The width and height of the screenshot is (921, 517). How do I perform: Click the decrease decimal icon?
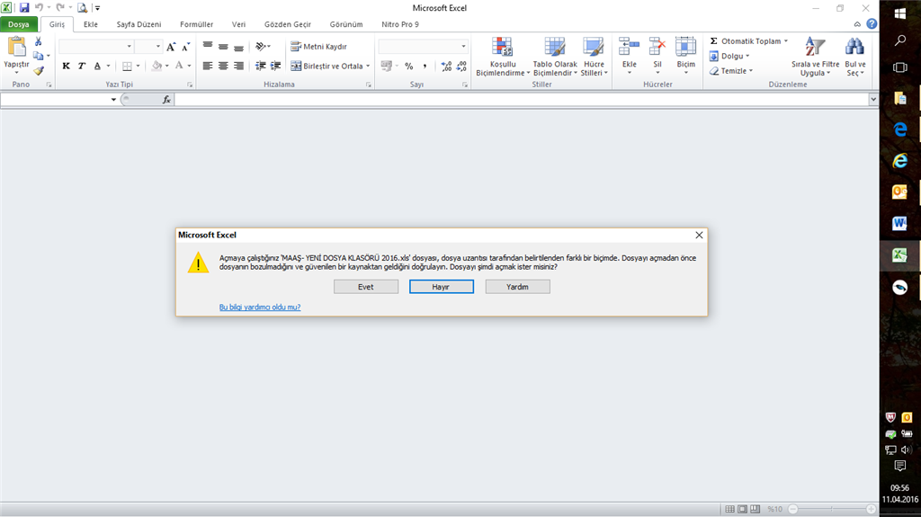pyautogui.click(x=461, y=66)
